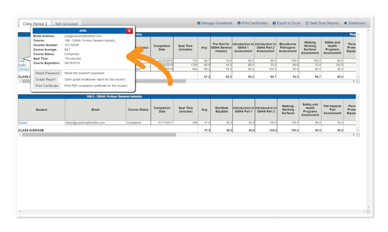
Task: Click the 106.5 - OSHA 10-Hour General Industry title
Action: point(114,96)
